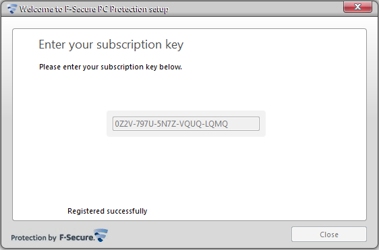The image size is (379, 250).
Task: Click the word 'subscription' in the large heading
Action: pos(129,44)
